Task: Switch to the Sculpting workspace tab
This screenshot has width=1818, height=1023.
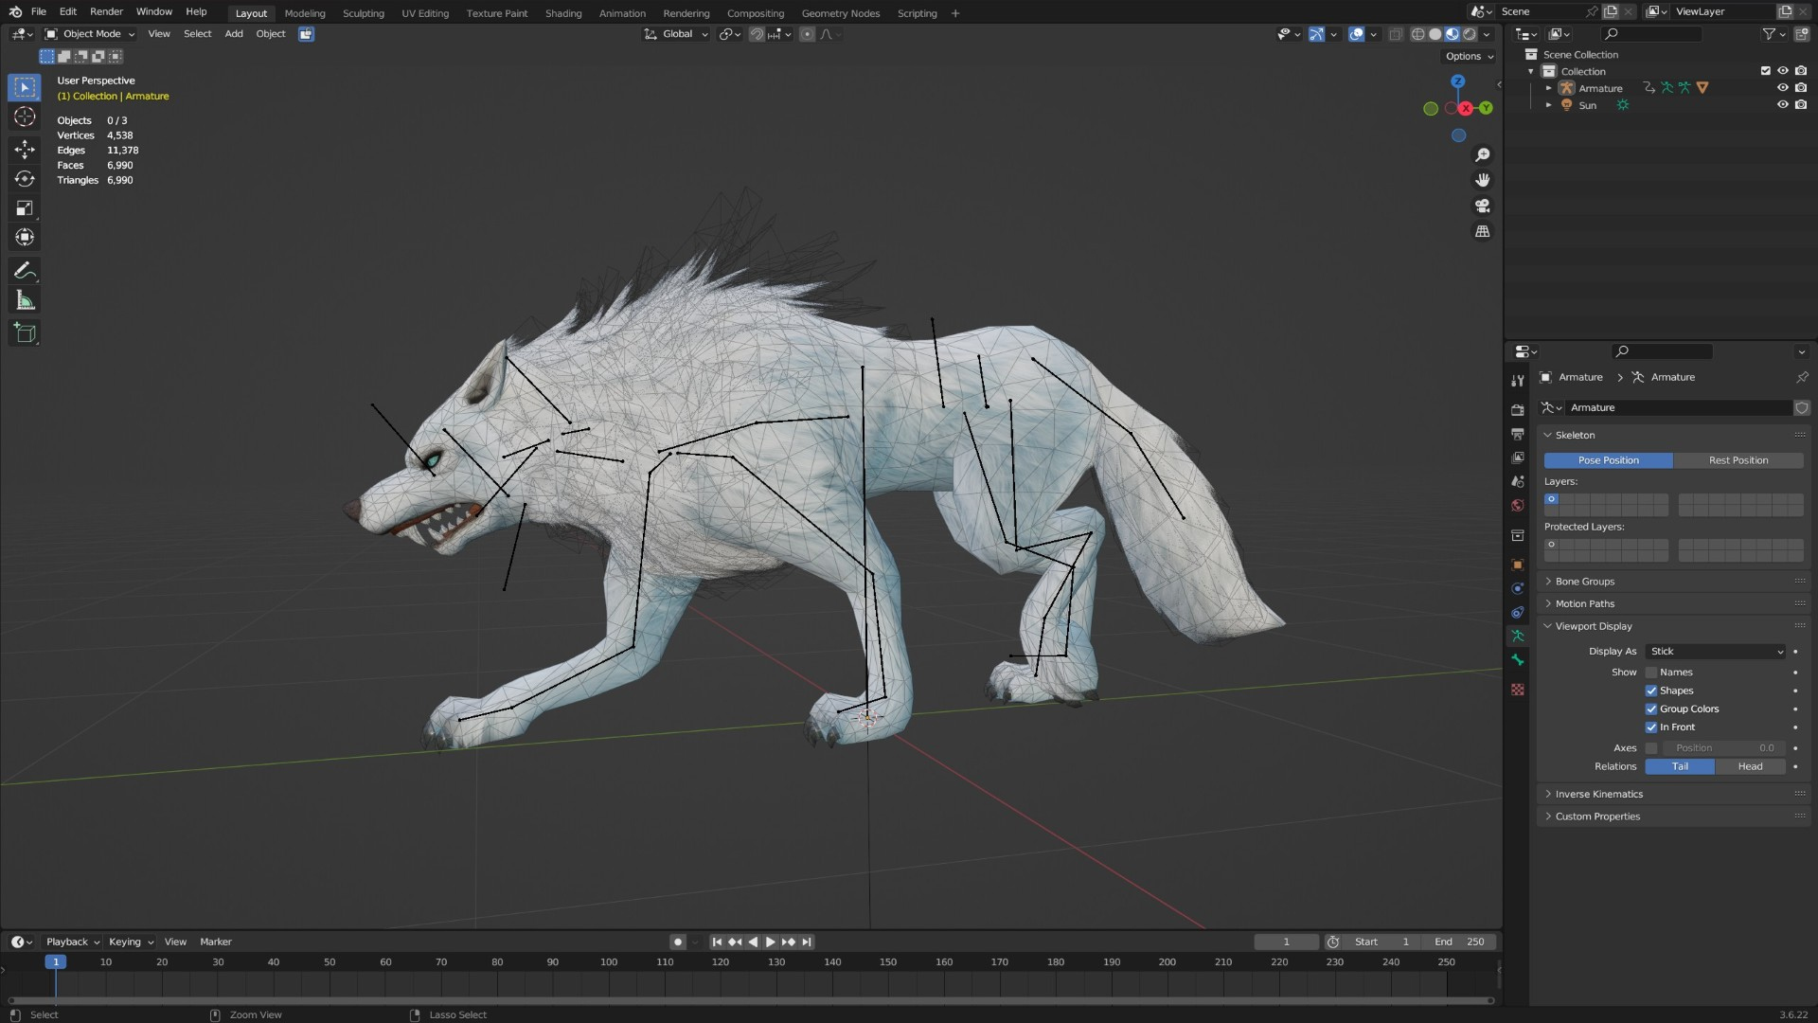Action: tap(363, 13)
